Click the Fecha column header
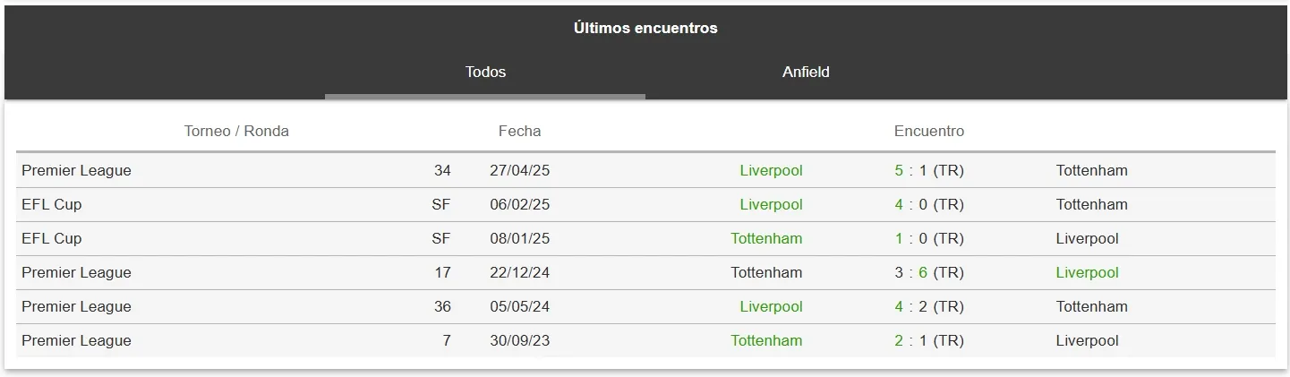Viewport: 1290px width, 377px height. click(519, 131)
